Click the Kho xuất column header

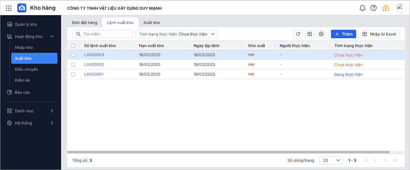pos(257,46)
